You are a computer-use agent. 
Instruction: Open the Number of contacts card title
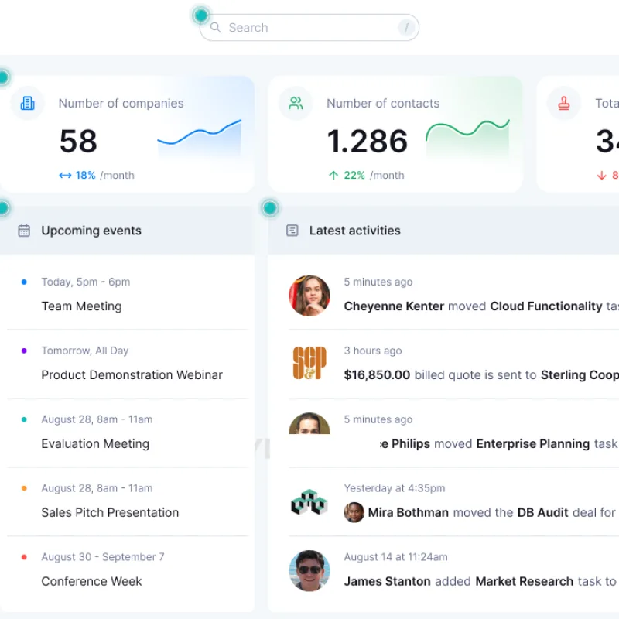383,104
